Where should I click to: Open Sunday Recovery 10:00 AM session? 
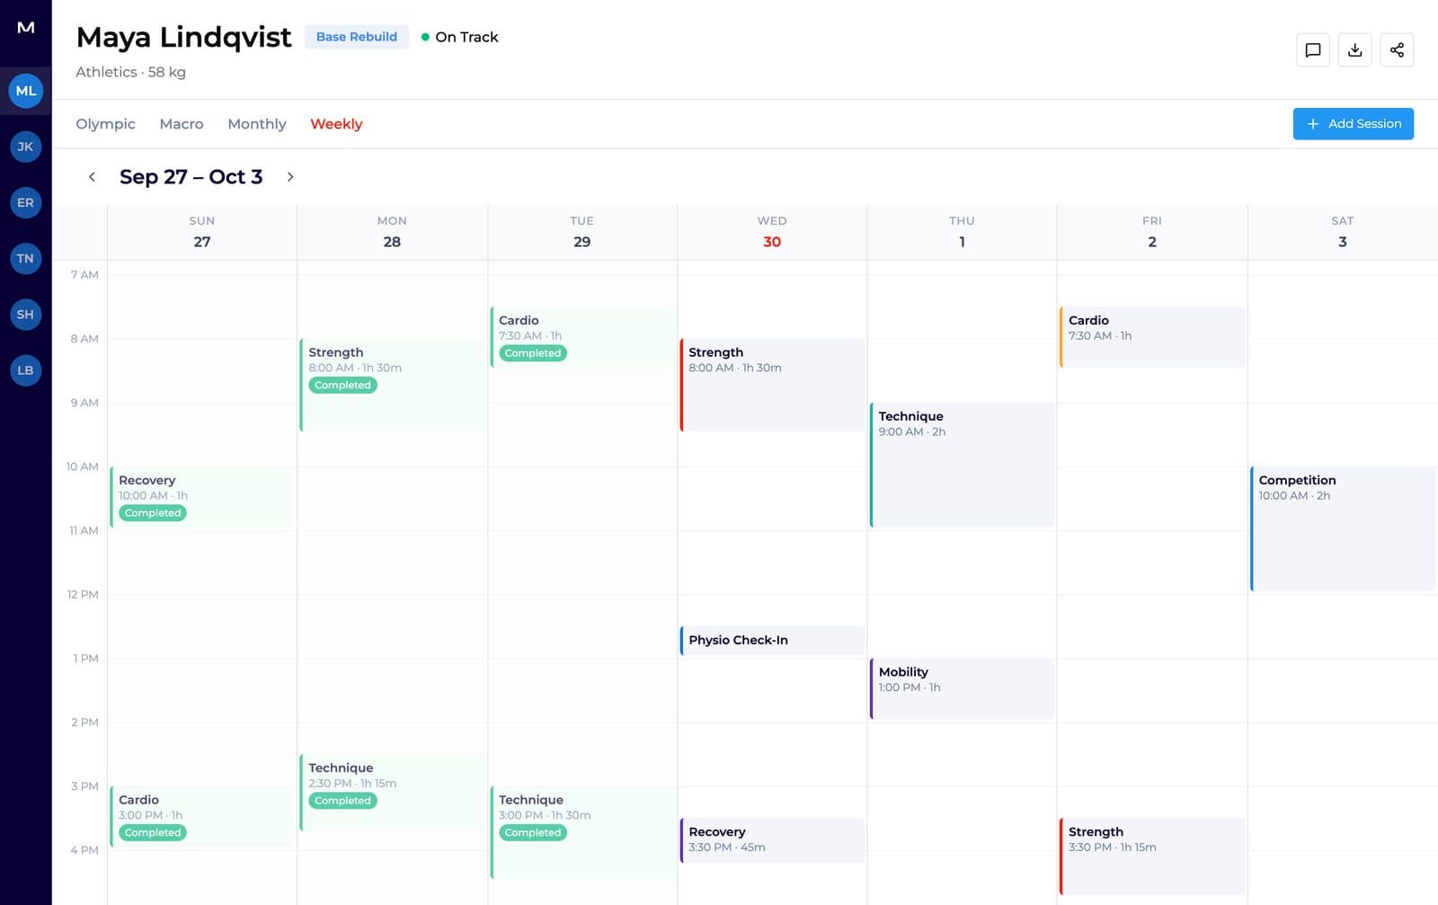[x=202, y=496]
